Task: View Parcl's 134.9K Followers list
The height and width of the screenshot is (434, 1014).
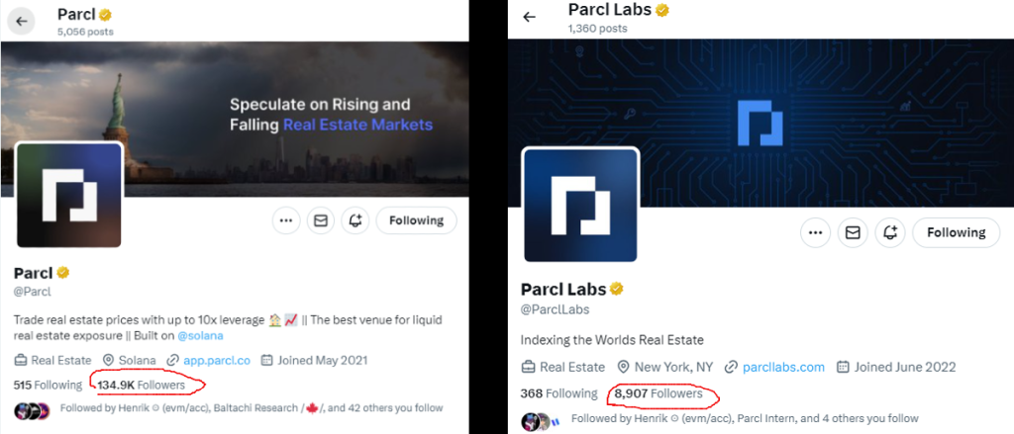Action: (x=141, y=384)
